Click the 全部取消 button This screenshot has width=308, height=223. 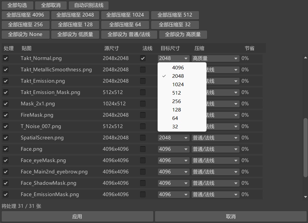[51, 5]
